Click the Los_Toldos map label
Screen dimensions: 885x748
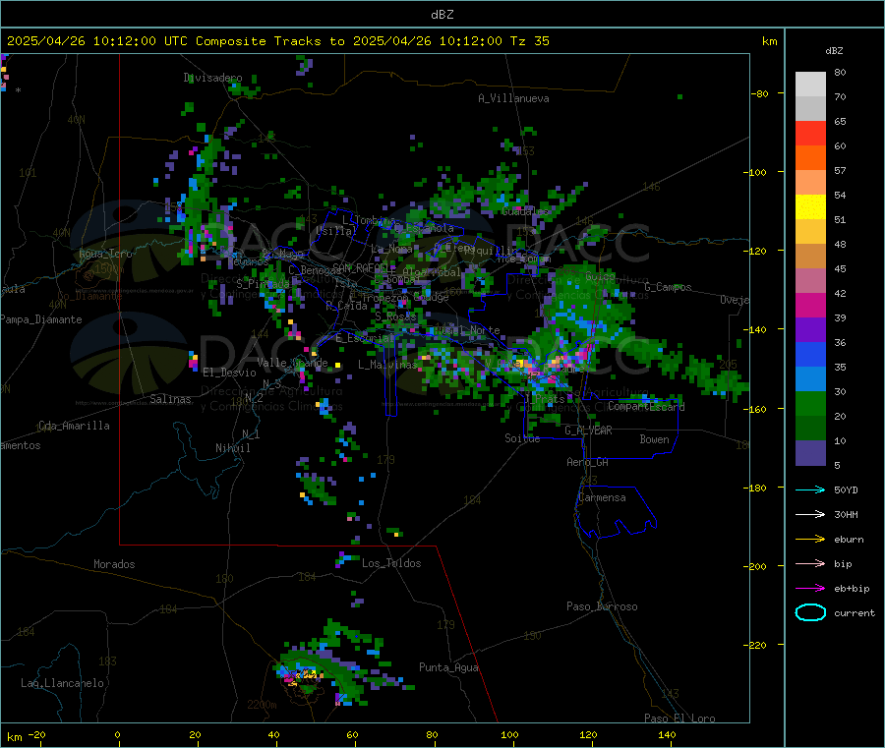391,563
